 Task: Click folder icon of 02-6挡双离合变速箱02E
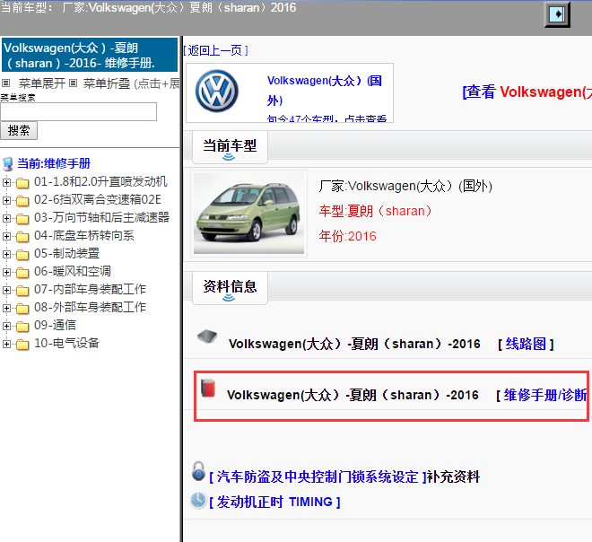point(22,201)
